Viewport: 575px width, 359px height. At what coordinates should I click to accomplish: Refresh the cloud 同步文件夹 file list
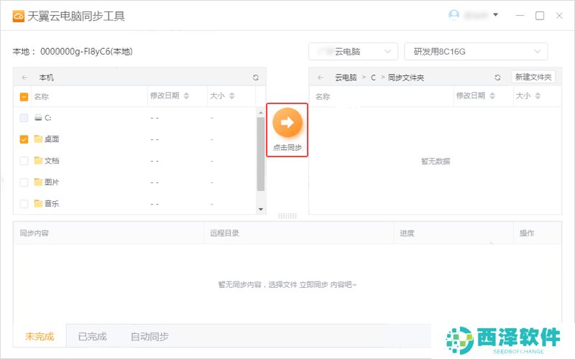[497, 78]
